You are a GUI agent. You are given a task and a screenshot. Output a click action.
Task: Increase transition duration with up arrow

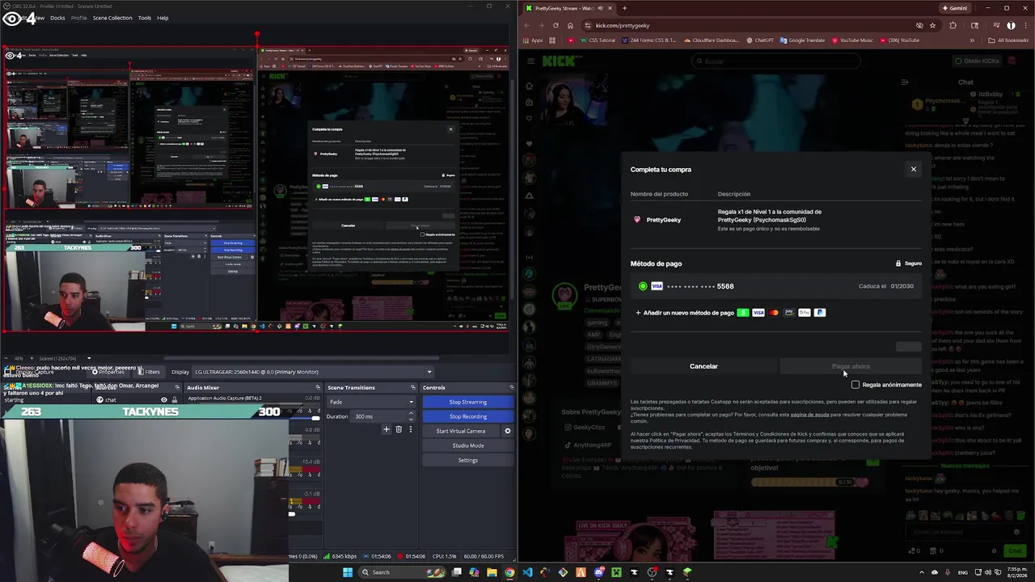[x=411, y=414]
